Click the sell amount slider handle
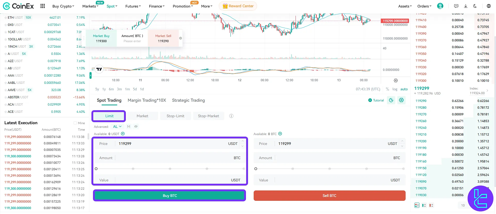 tap(256, 169)
